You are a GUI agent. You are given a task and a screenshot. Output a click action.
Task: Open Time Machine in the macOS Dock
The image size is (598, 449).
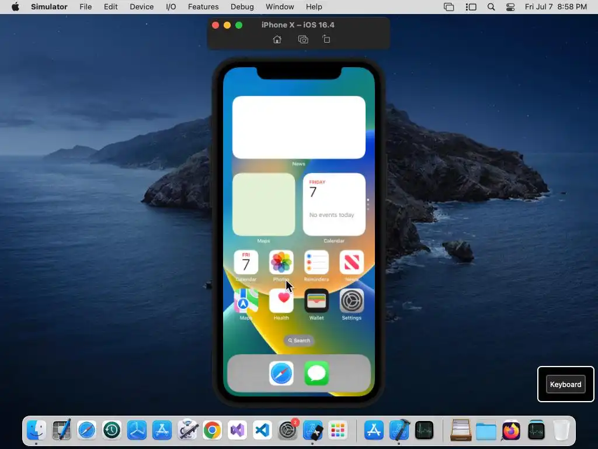[112, 430]
